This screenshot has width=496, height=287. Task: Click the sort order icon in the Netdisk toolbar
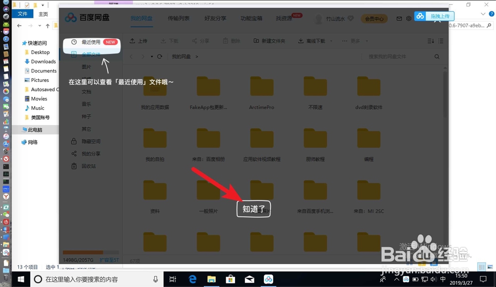[431, 41]
